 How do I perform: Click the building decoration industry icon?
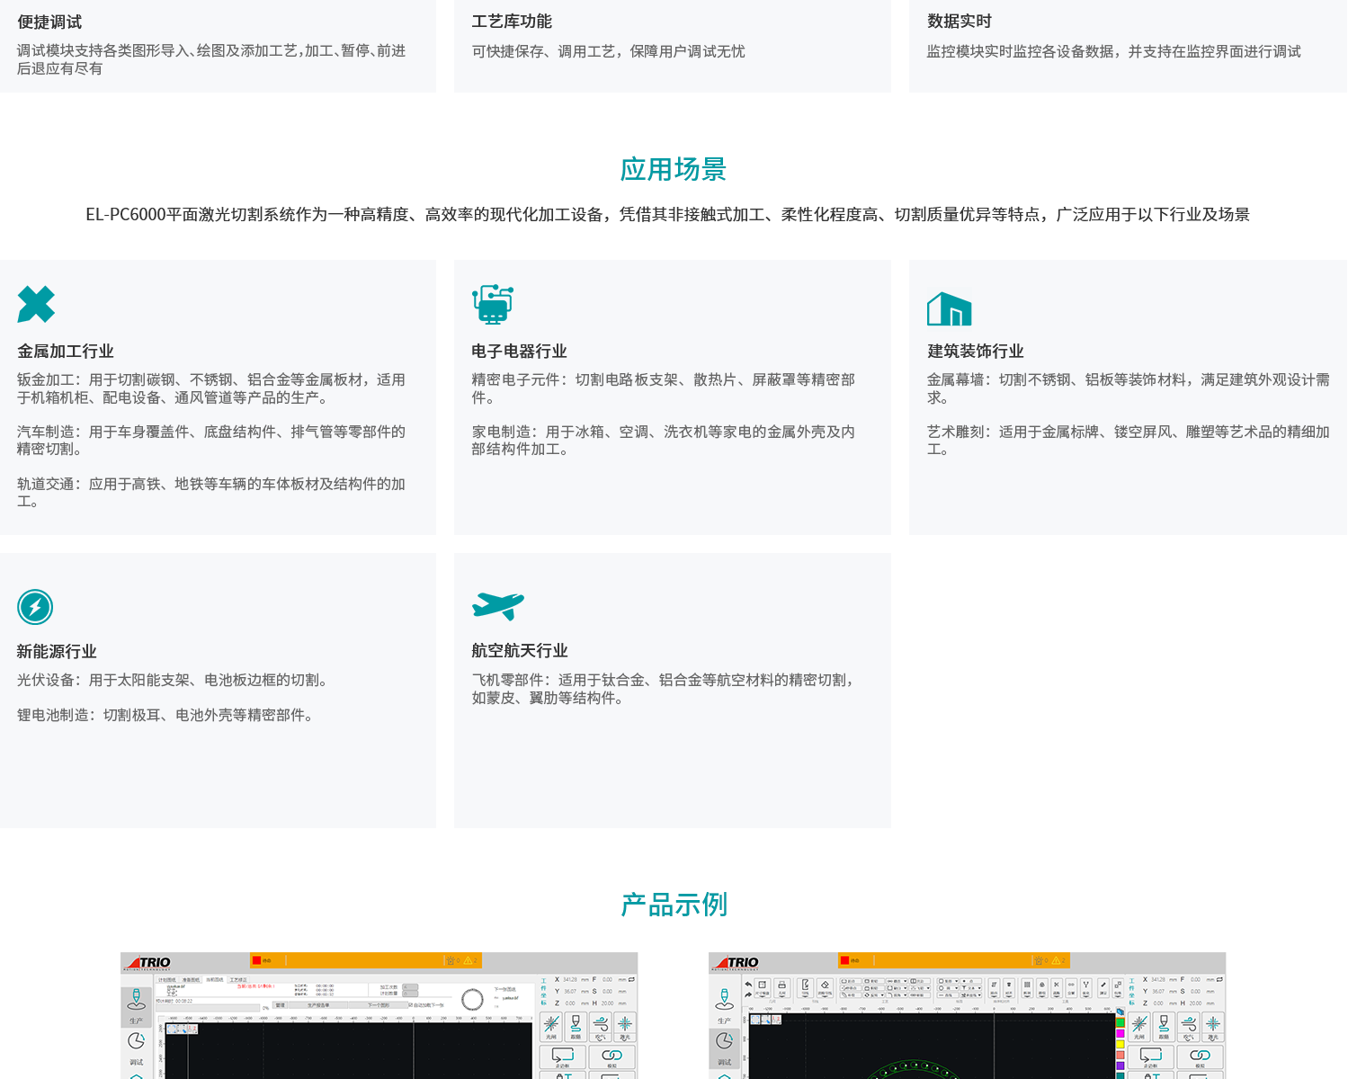[949, 309]
